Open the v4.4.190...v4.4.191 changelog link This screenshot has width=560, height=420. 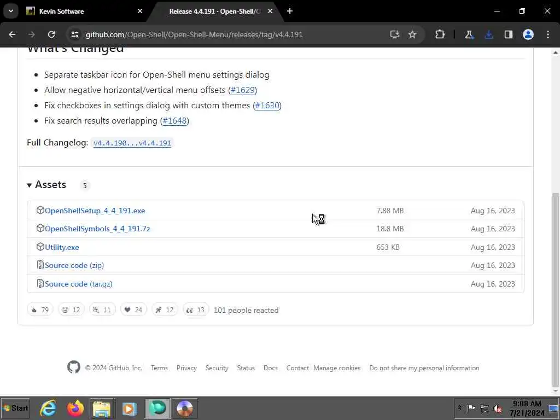coord(132,143)
